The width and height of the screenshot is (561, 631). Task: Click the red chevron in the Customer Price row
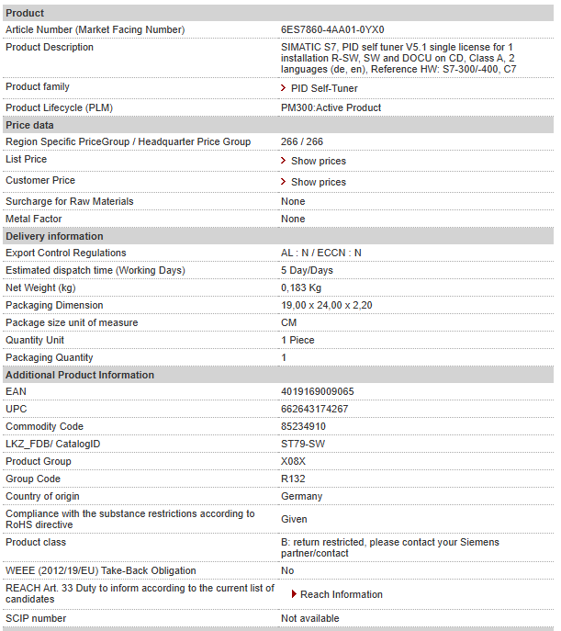(283, 182)
